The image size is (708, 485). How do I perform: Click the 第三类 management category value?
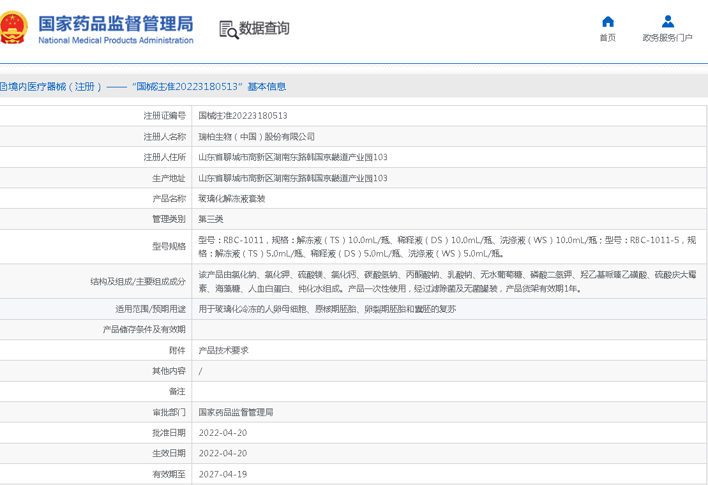211,219
